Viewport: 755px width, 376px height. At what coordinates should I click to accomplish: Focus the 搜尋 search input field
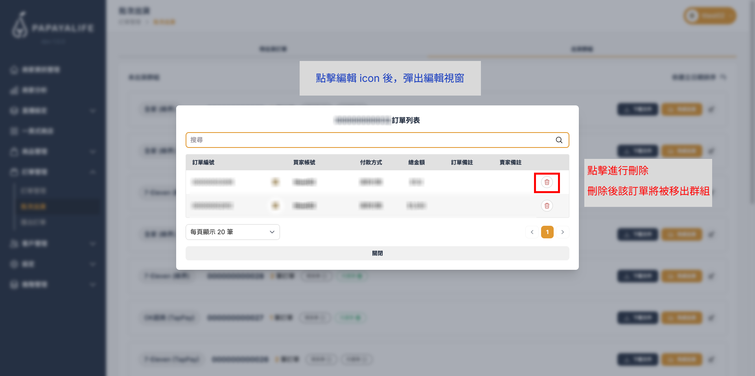370,140
